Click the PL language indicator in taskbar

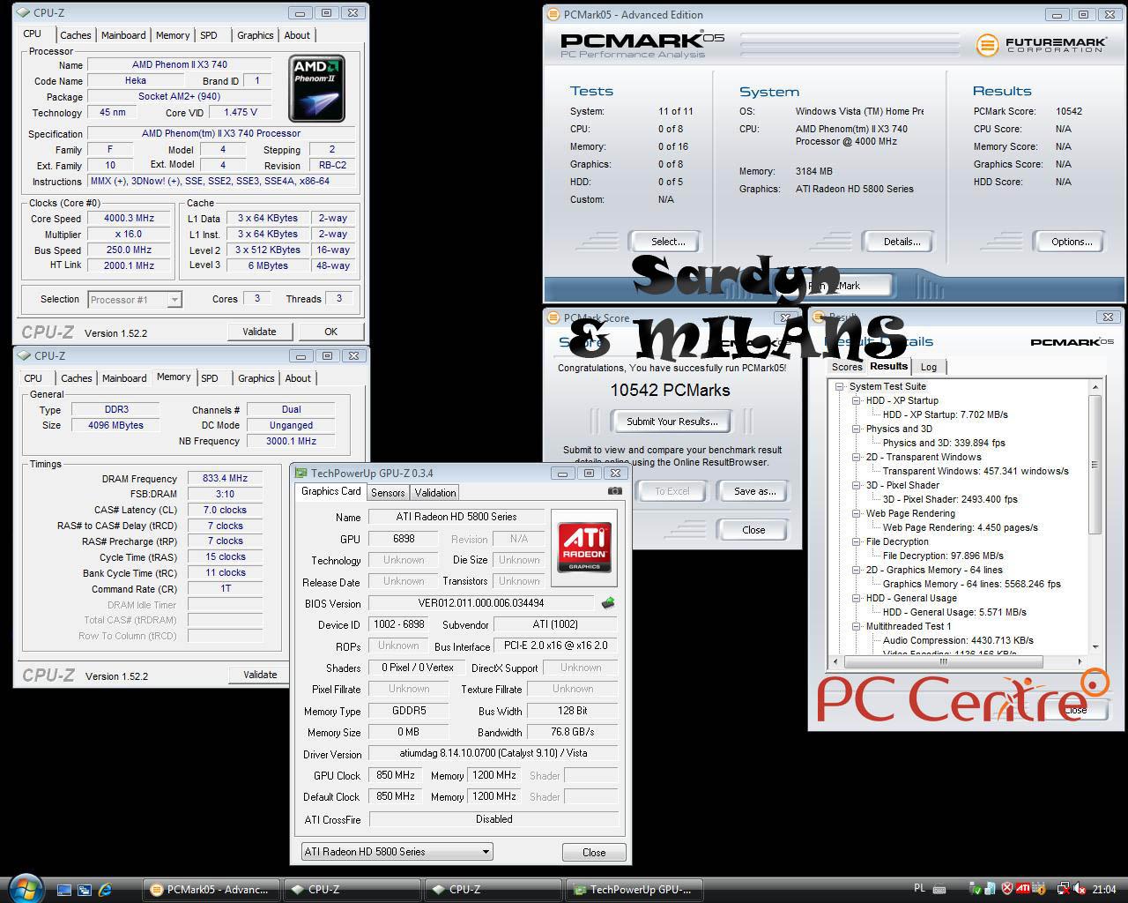pos(920,889)
